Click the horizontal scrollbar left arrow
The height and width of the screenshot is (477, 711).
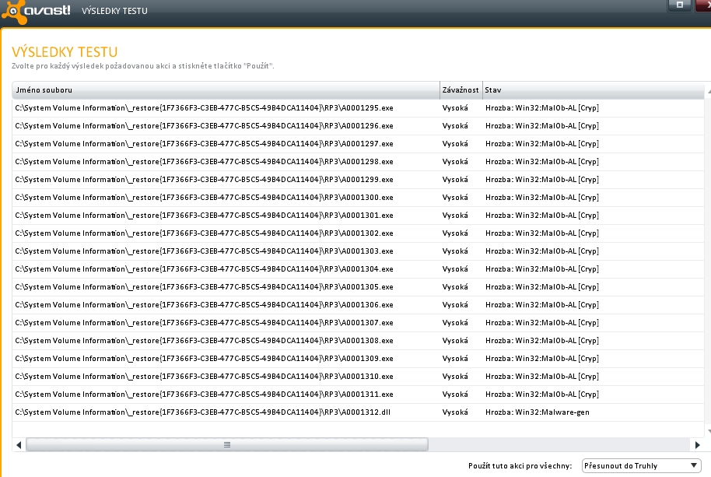(x=18, y=444)
